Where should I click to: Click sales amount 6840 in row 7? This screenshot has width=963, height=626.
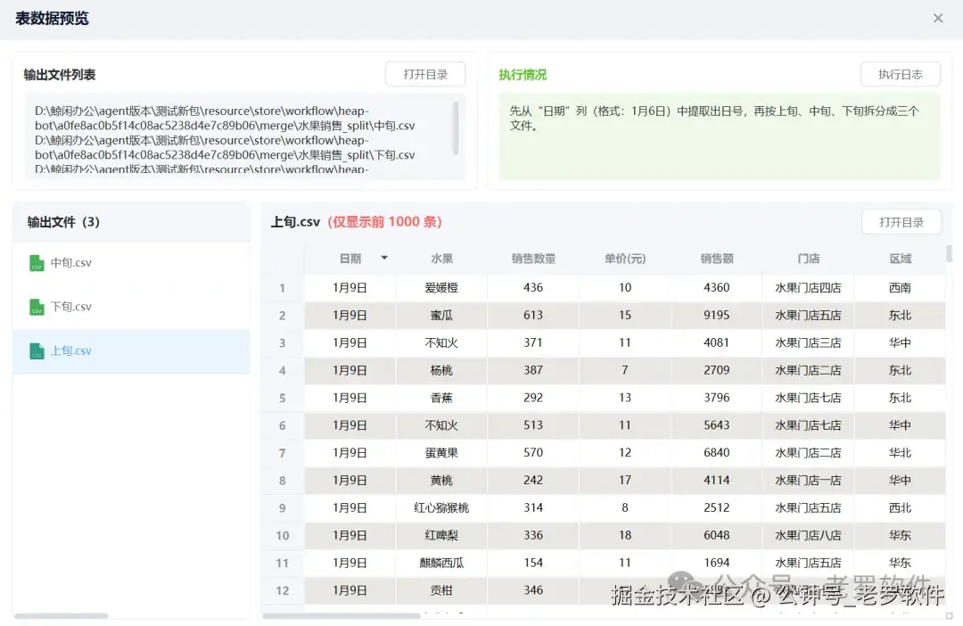(717, 453)
